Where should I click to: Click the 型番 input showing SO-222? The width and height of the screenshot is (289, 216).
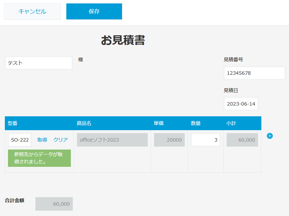pos(20,140)
